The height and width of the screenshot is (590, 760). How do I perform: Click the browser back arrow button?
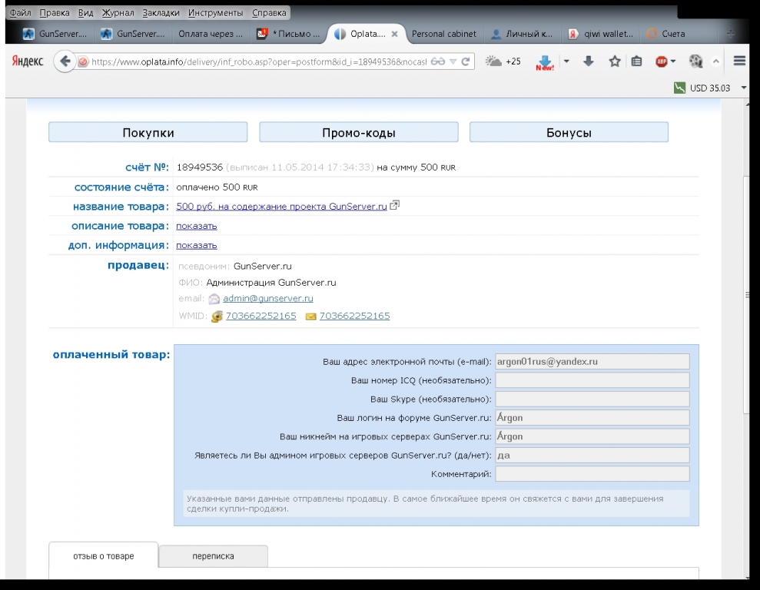[65, 61]
